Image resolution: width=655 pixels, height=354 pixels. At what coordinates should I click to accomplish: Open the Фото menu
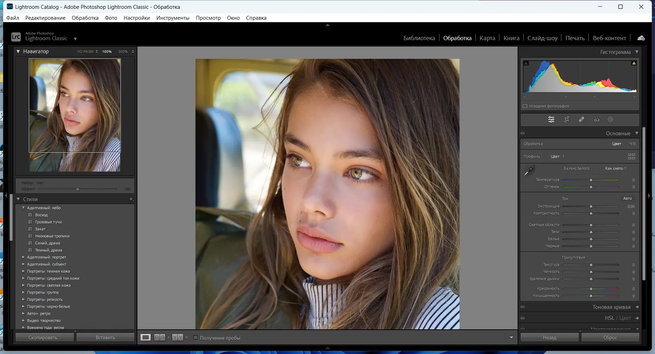pyautogui.click(x=111, y=18)
